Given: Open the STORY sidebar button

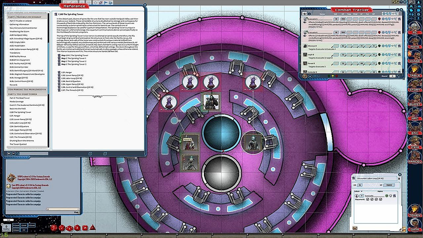Looking at the screenshot, I should pyautogui.click(x=415, y=85).
